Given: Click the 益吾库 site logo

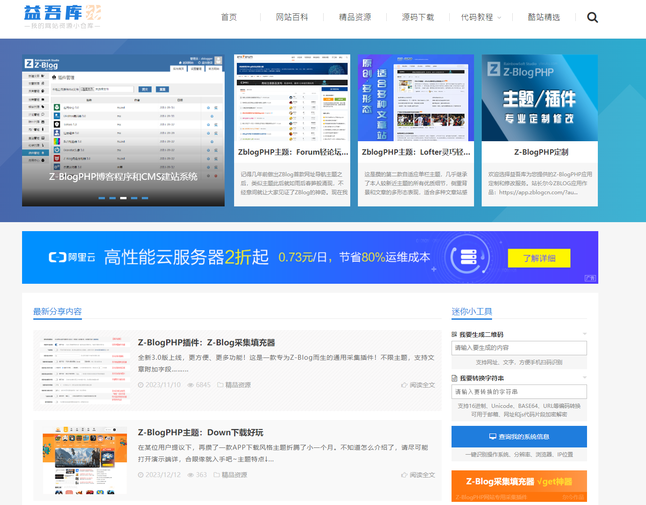Looking at the screenshot, I should [63, 17].
